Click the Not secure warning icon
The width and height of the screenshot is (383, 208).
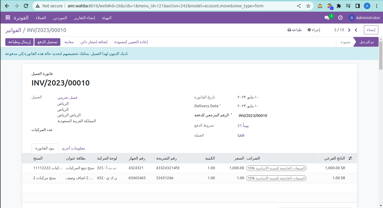(x=38, y=6)
